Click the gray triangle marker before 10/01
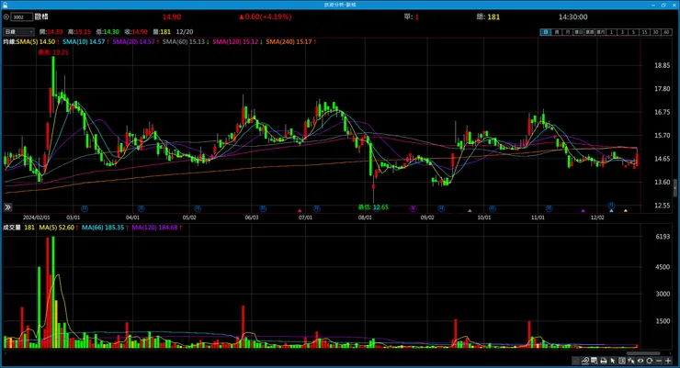The image size is (680, 368). 470,211
